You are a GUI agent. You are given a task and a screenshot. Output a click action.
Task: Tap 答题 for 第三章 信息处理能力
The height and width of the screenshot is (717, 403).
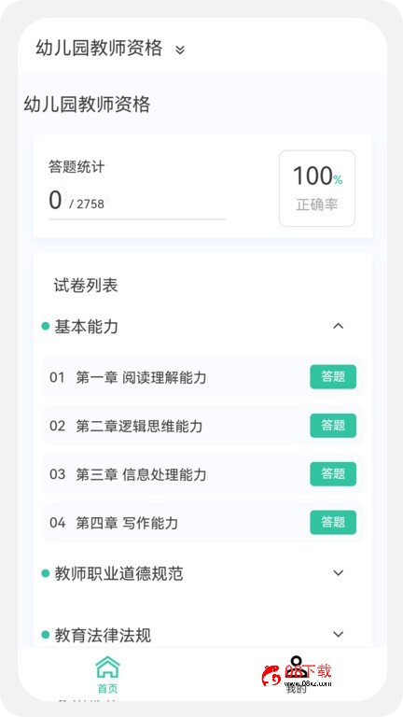pyautogui.click(x=333, y=473)
